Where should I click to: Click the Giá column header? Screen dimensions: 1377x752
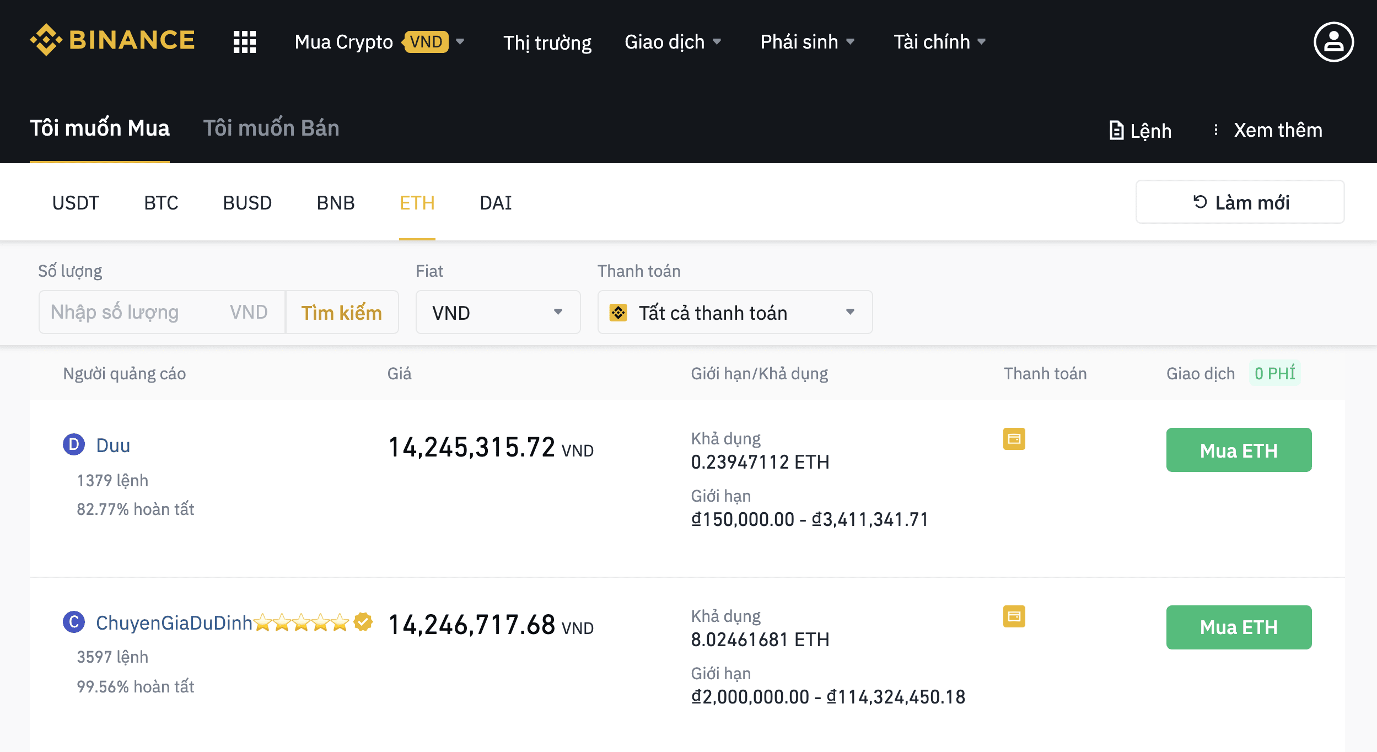click(x=399, y=373)
